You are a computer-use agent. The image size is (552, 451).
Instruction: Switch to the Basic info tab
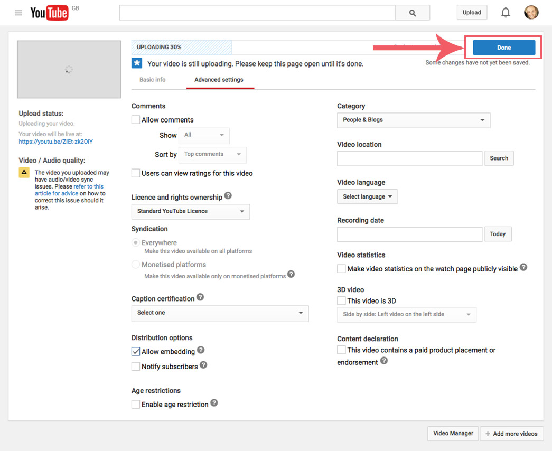click(x=153, y=80)
